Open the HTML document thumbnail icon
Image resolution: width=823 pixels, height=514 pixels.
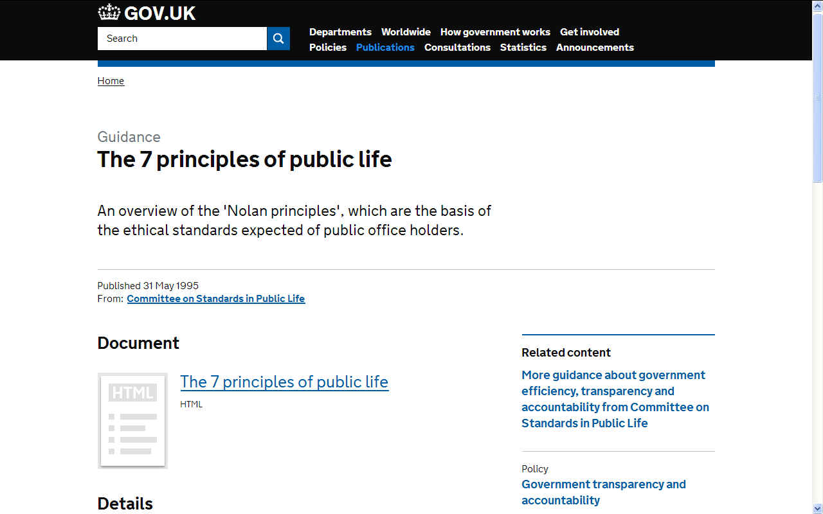click(132, 420)
